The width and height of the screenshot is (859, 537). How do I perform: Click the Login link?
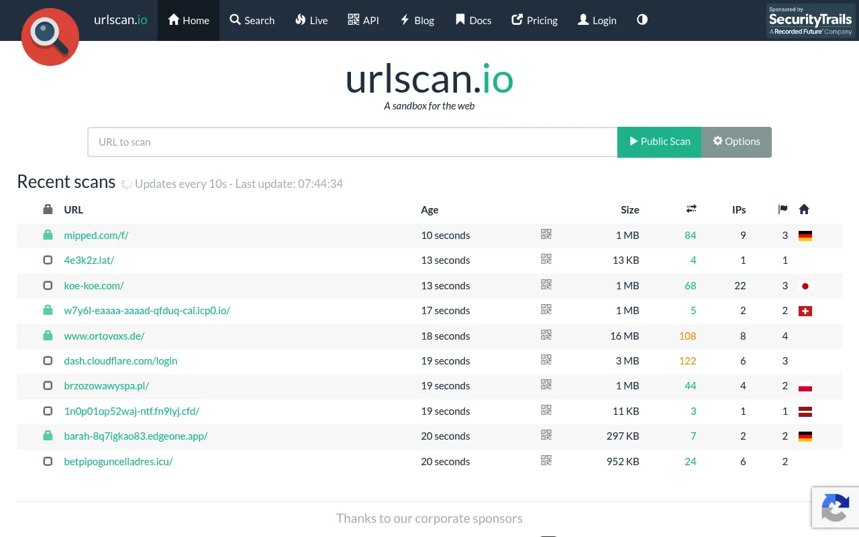tap(597, 20)
